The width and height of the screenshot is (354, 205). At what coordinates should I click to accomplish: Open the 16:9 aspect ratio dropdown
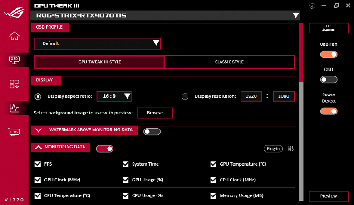coord(114,96)
